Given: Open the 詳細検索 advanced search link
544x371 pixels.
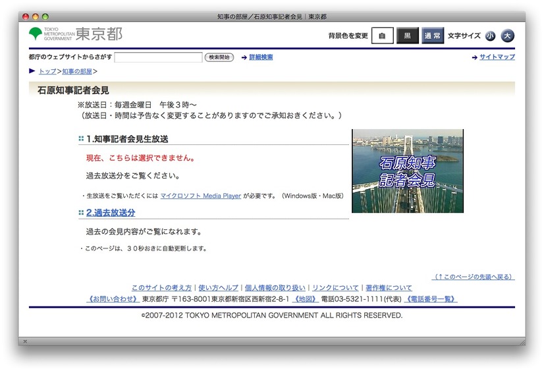Looking at the screenshot, I should pos(261,57).
